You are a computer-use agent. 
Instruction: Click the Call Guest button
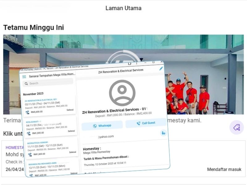pyautogui.click(x=146, y=123)
